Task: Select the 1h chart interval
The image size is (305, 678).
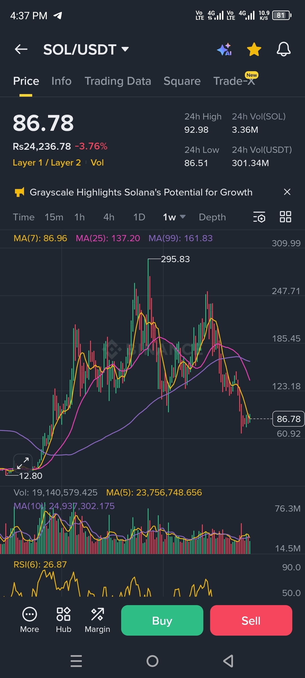Action: (80, 217)
